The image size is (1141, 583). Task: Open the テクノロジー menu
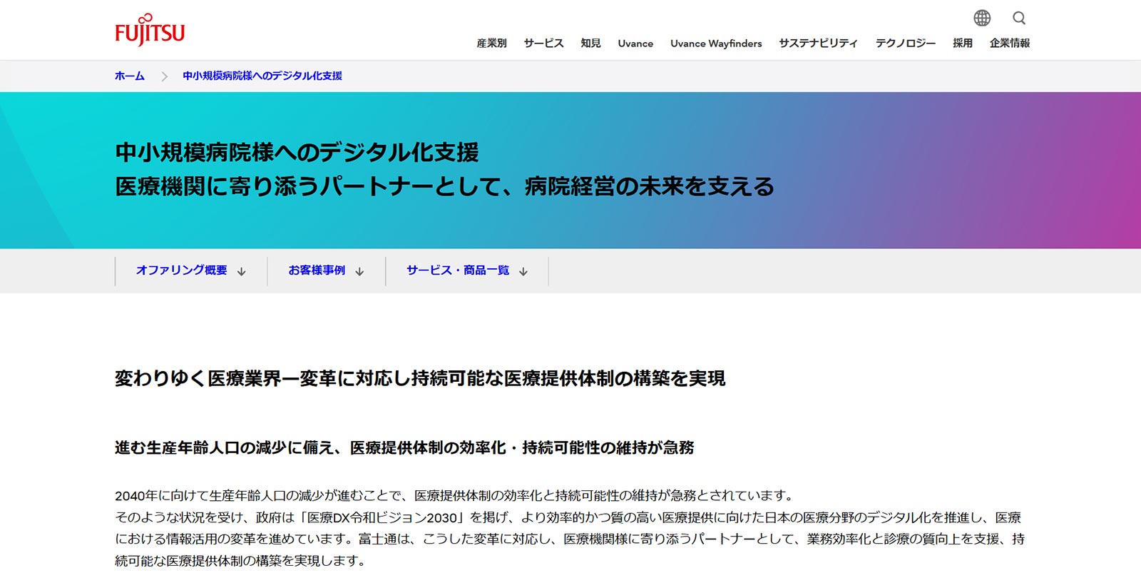coord(906,44)
